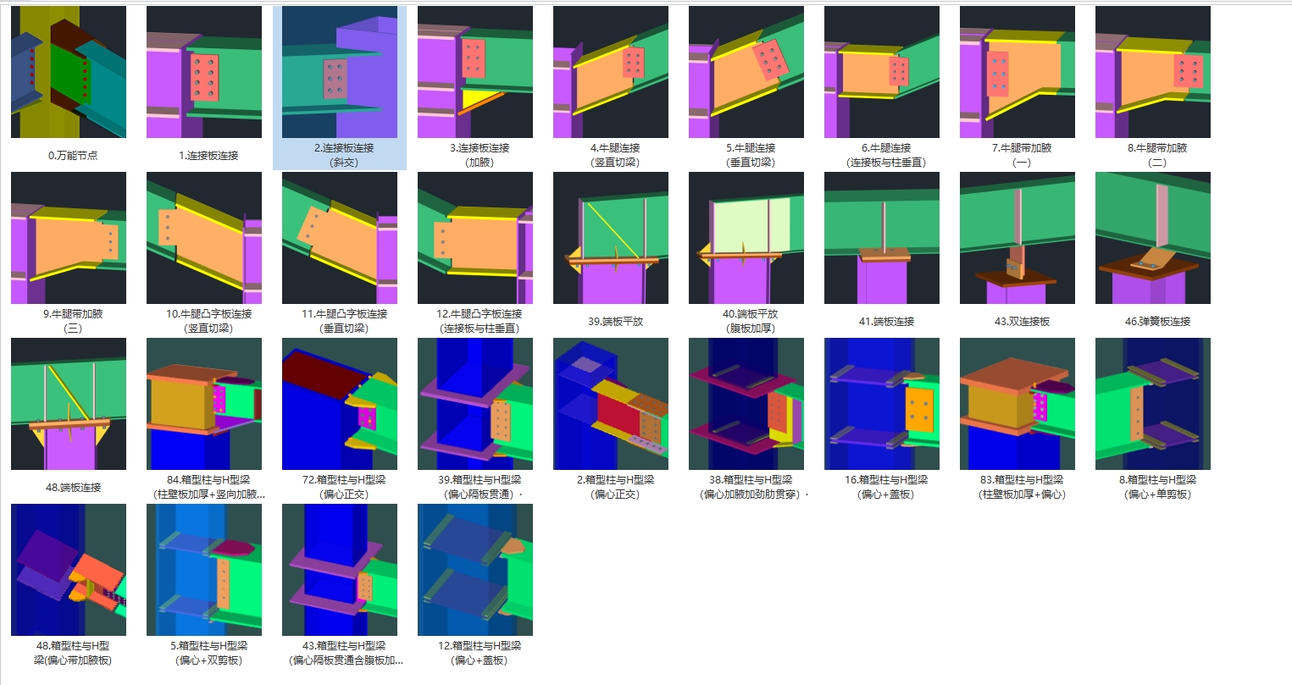Image resolution: width=1292 pixels, height=685 pixels.
Task: Click the label "9.牛腿带加腋 (三)"
Action: pyautogui.click(x=73, y=321)
